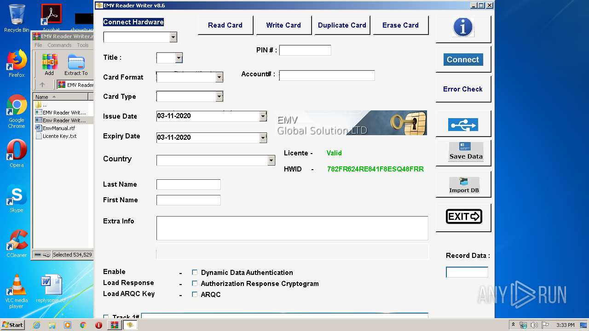Select EmvManual.rtf in WinRAR list
The width and height of the screenshot is (589, 331).
[59, 128]
